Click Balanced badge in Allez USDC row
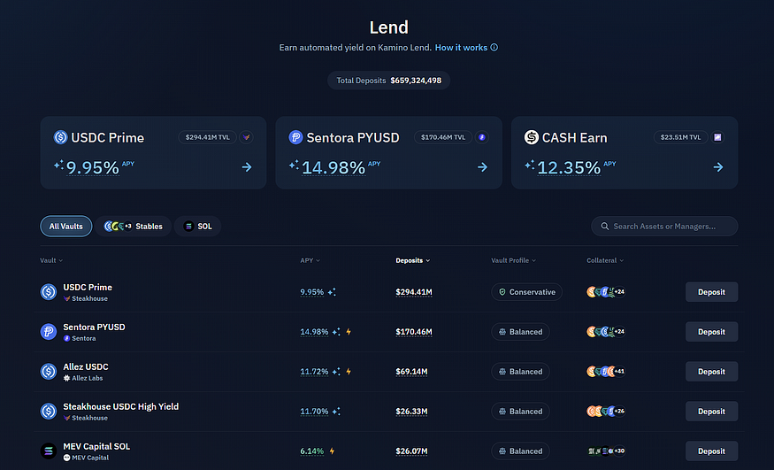 pos(520,371)
